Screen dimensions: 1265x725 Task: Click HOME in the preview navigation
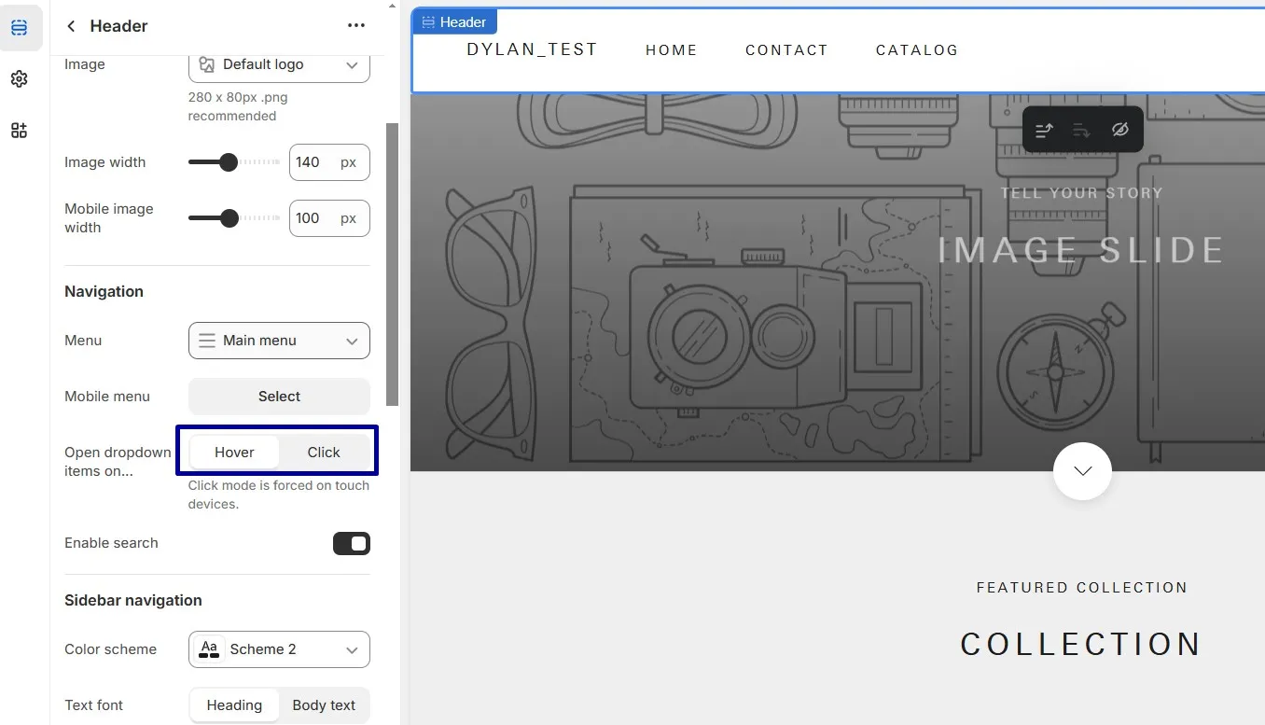pos(672,50)
